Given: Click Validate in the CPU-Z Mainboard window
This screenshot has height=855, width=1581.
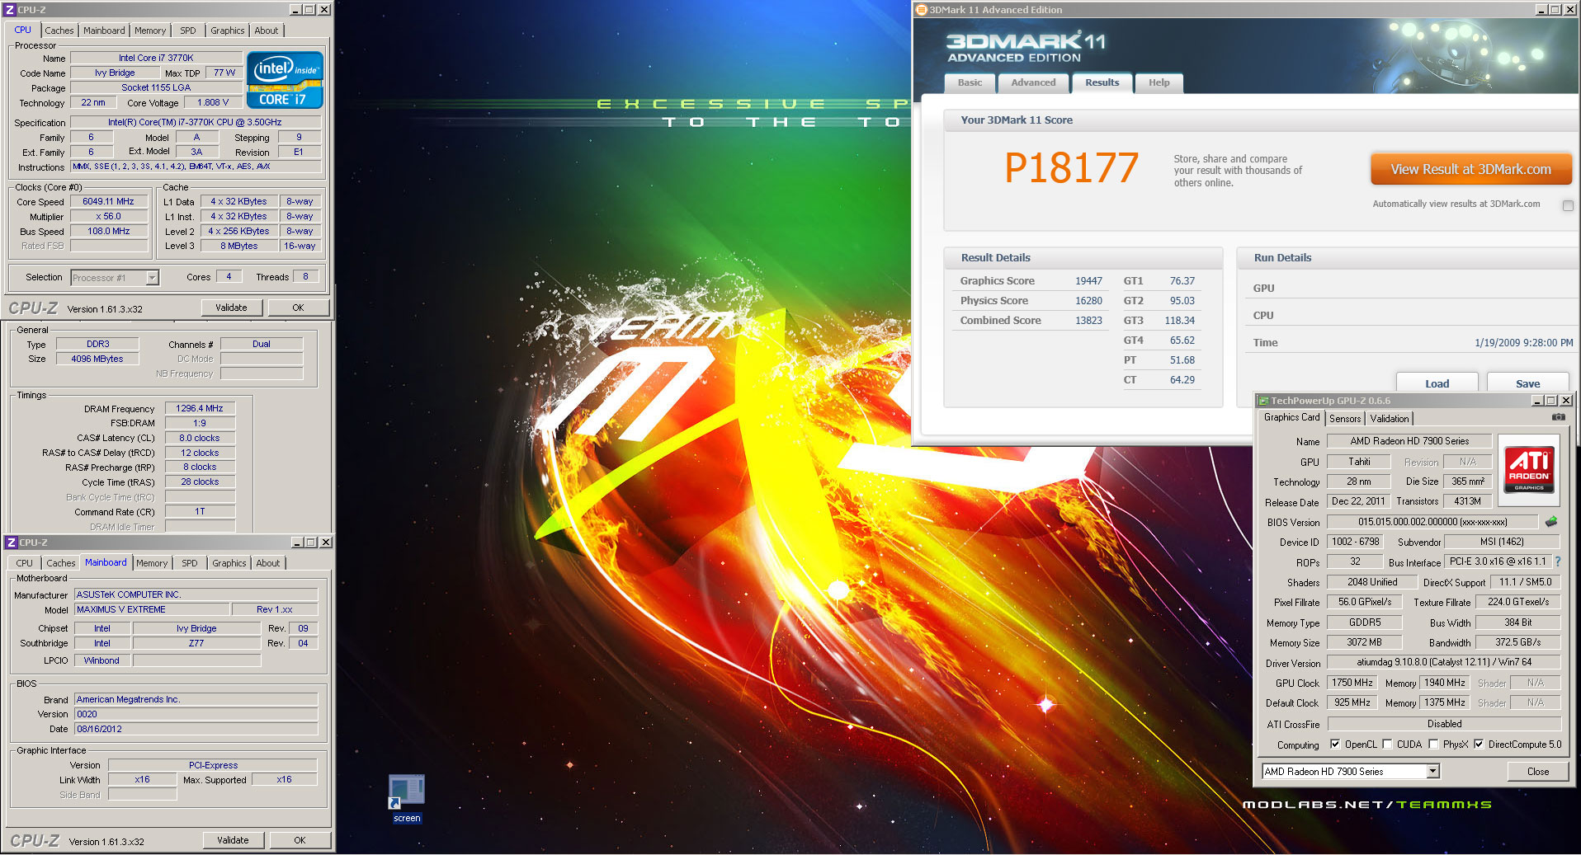Looking at the screenshot, I should click(233, 840).
